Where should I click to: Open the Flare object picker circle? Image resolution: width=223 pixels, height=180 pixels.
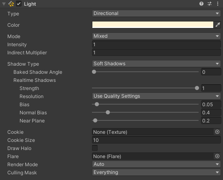(x=217, y=156)
